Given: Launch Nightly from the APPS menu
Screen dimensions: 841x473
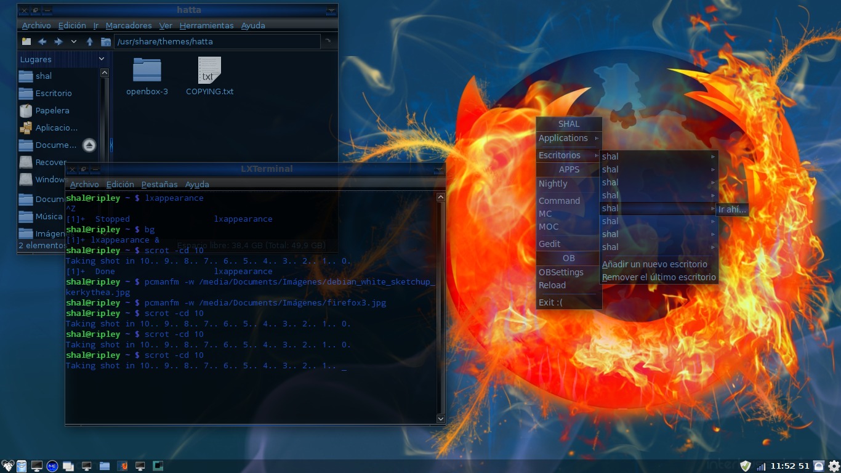Looking at the screenshot, I should click(569, 184).
